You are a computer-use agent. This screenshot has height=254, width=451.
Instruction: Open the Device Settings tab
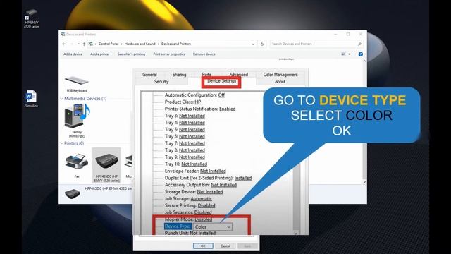click(x=221, y=82)
